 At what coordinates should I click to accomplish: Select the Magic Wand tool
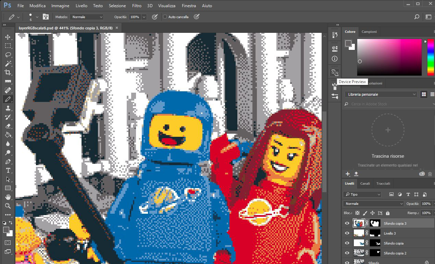pyautogui.click(x=8, y=64)
